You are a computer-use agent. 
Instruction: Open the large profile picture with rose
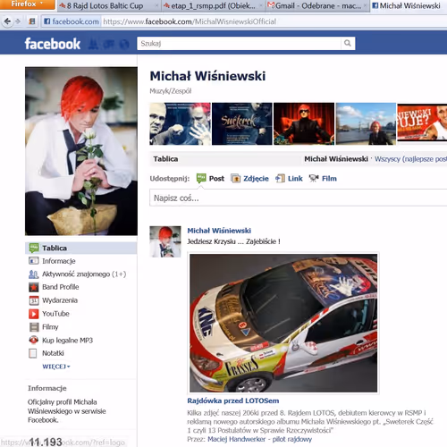click(81, 151)
